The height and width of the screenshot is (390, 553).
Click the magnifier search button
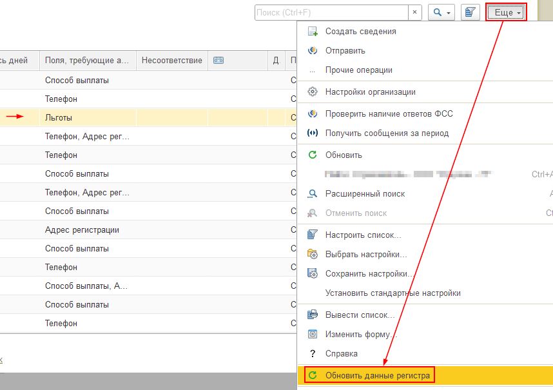441,13
